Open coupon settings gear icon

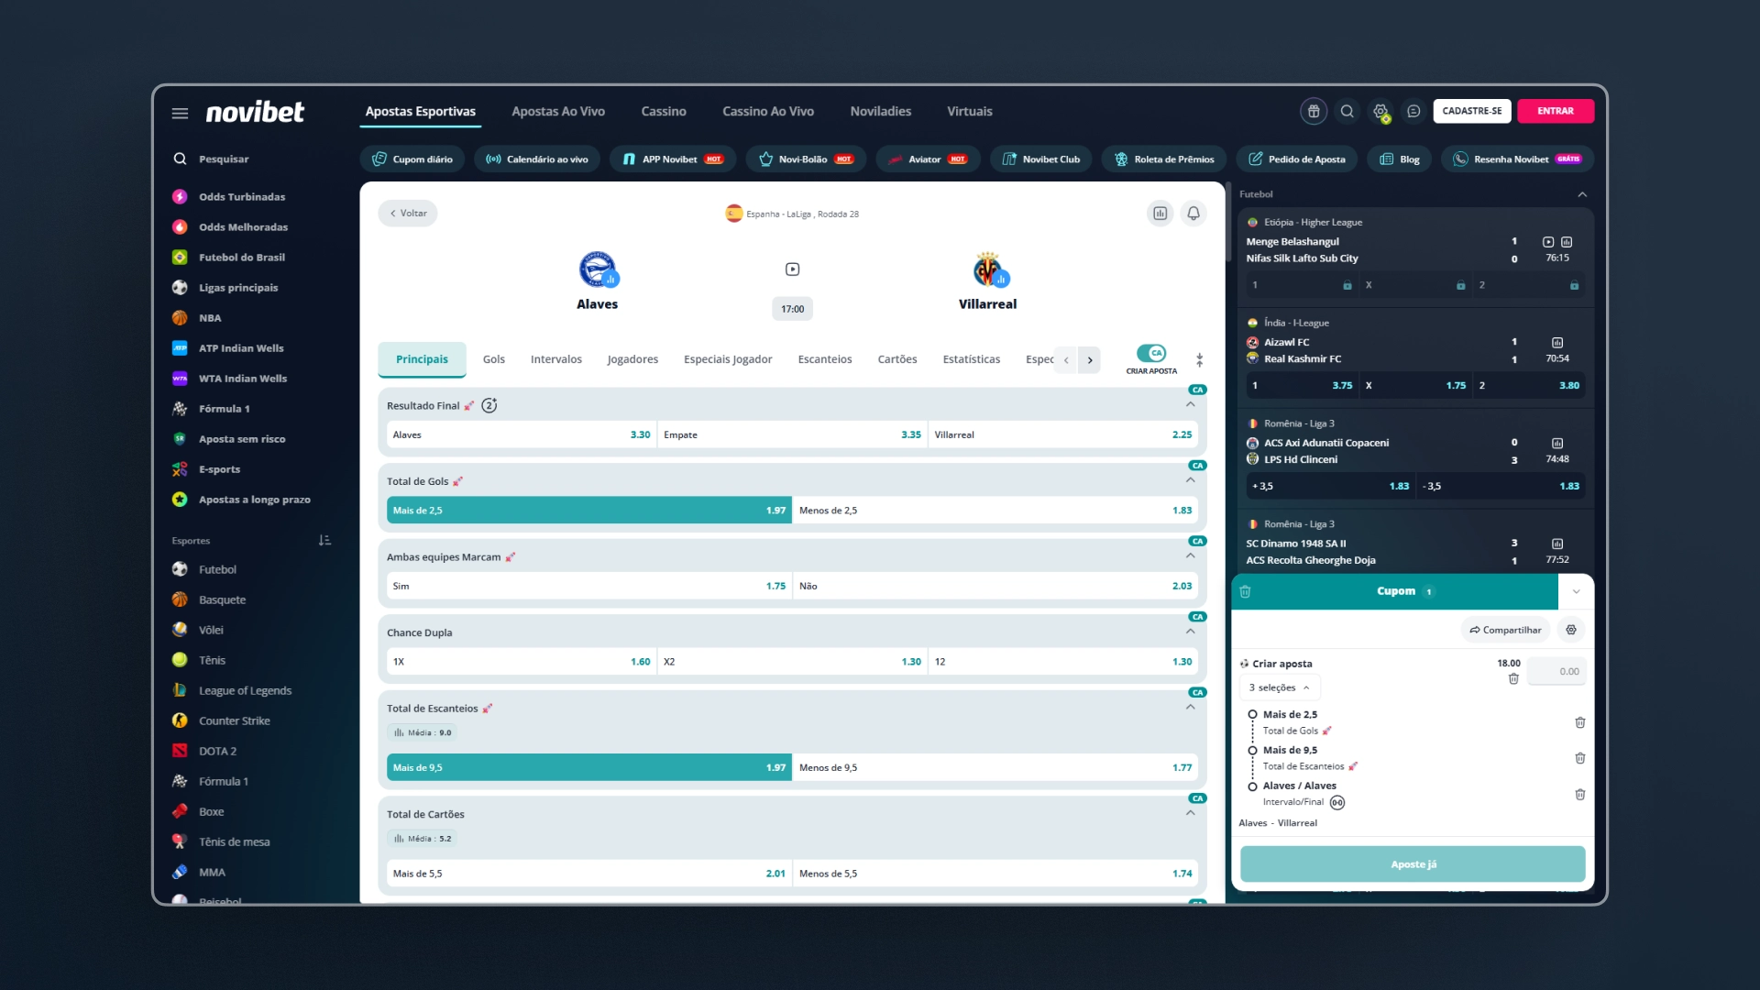(1571, 630)
